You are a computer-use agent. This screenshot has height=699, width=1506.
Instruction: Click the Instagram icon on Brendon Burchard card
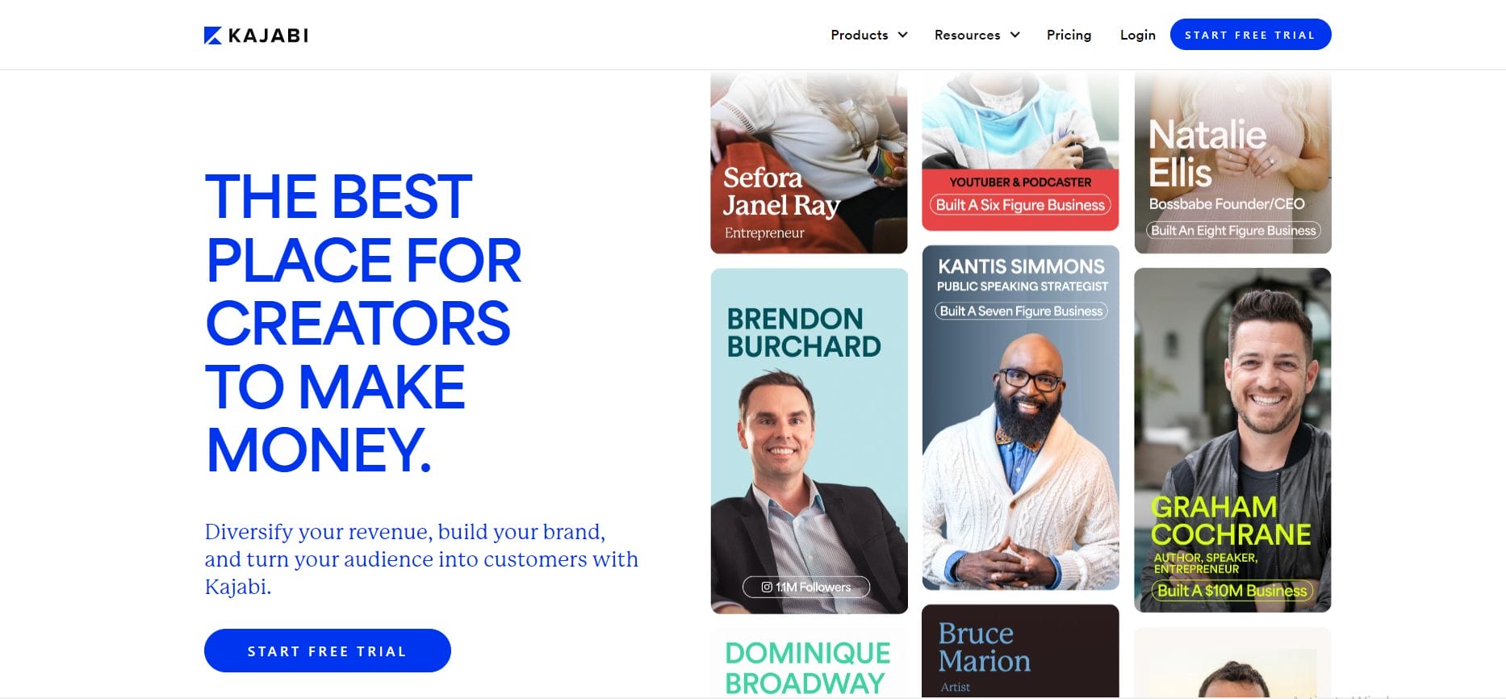tap(767, 588)
